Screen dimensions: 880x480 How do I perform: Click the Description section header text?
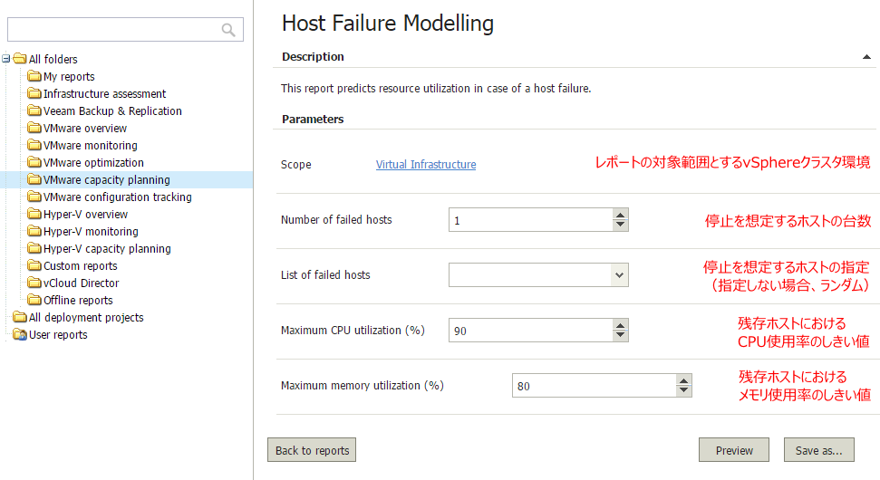tap(313, 57)
